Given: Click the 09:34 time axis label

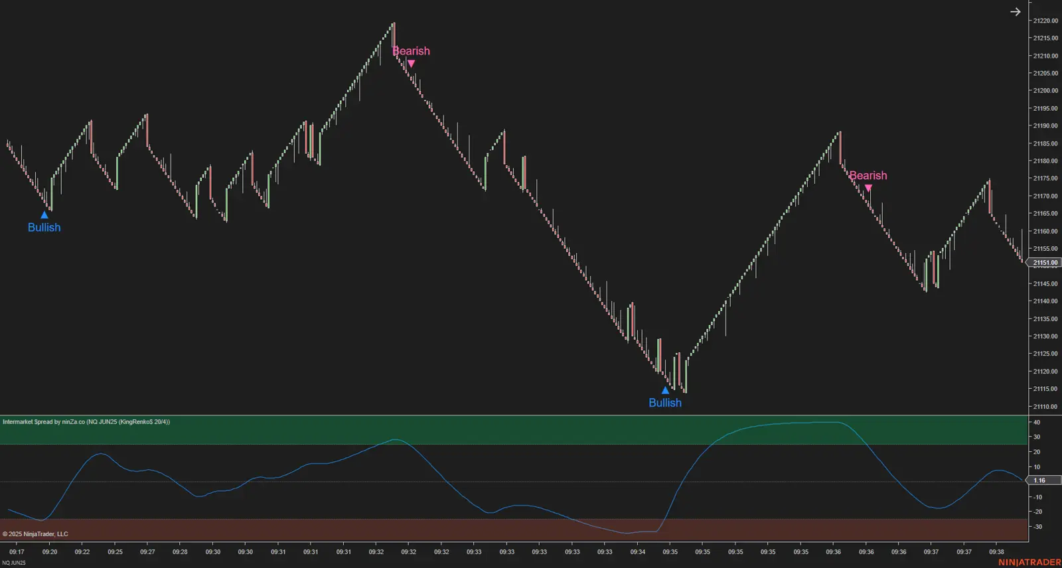Looking at the screenshot, I should tap(637, 552).
